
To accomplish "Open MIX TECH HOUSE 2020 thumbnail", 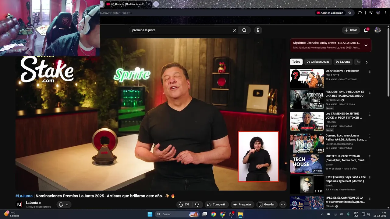I will click(x=307, y=164).
